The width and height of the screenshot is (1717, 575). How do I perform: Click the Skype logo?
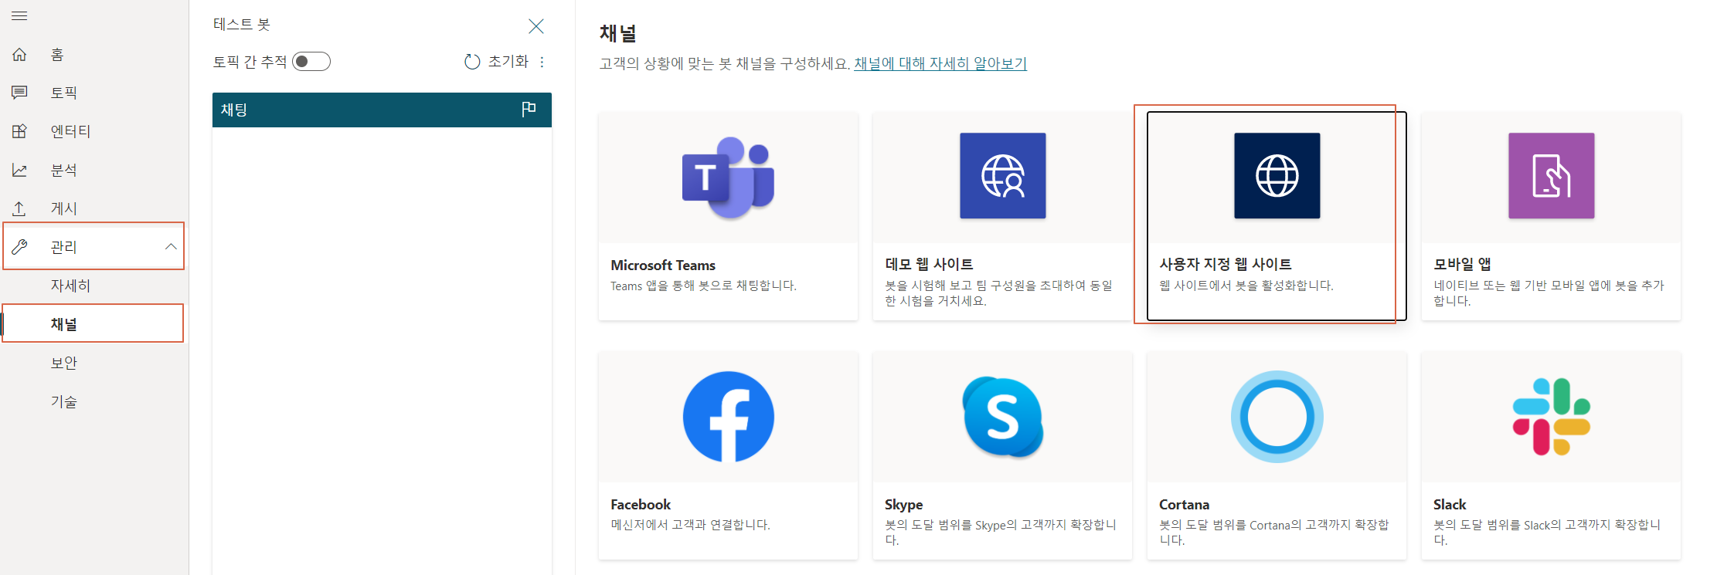(1002, 417)
